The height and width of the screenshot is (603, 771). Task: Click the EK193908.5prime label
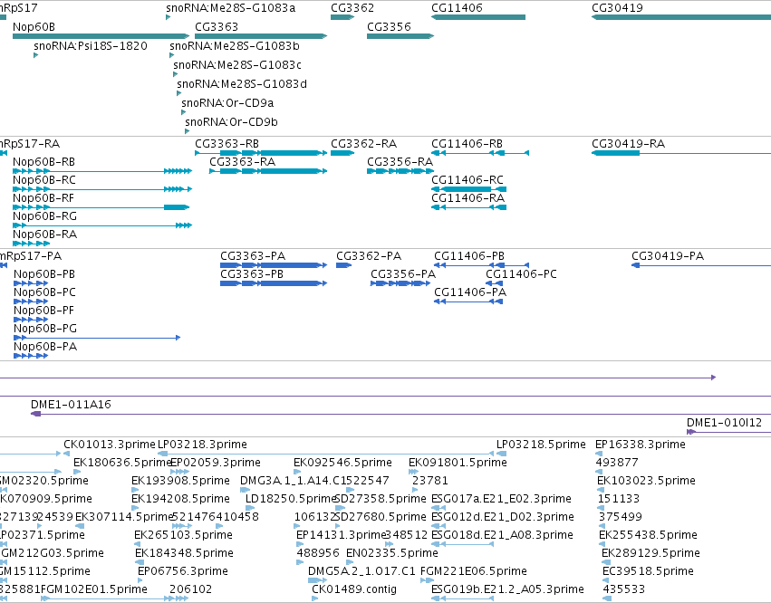pos(180,481)
